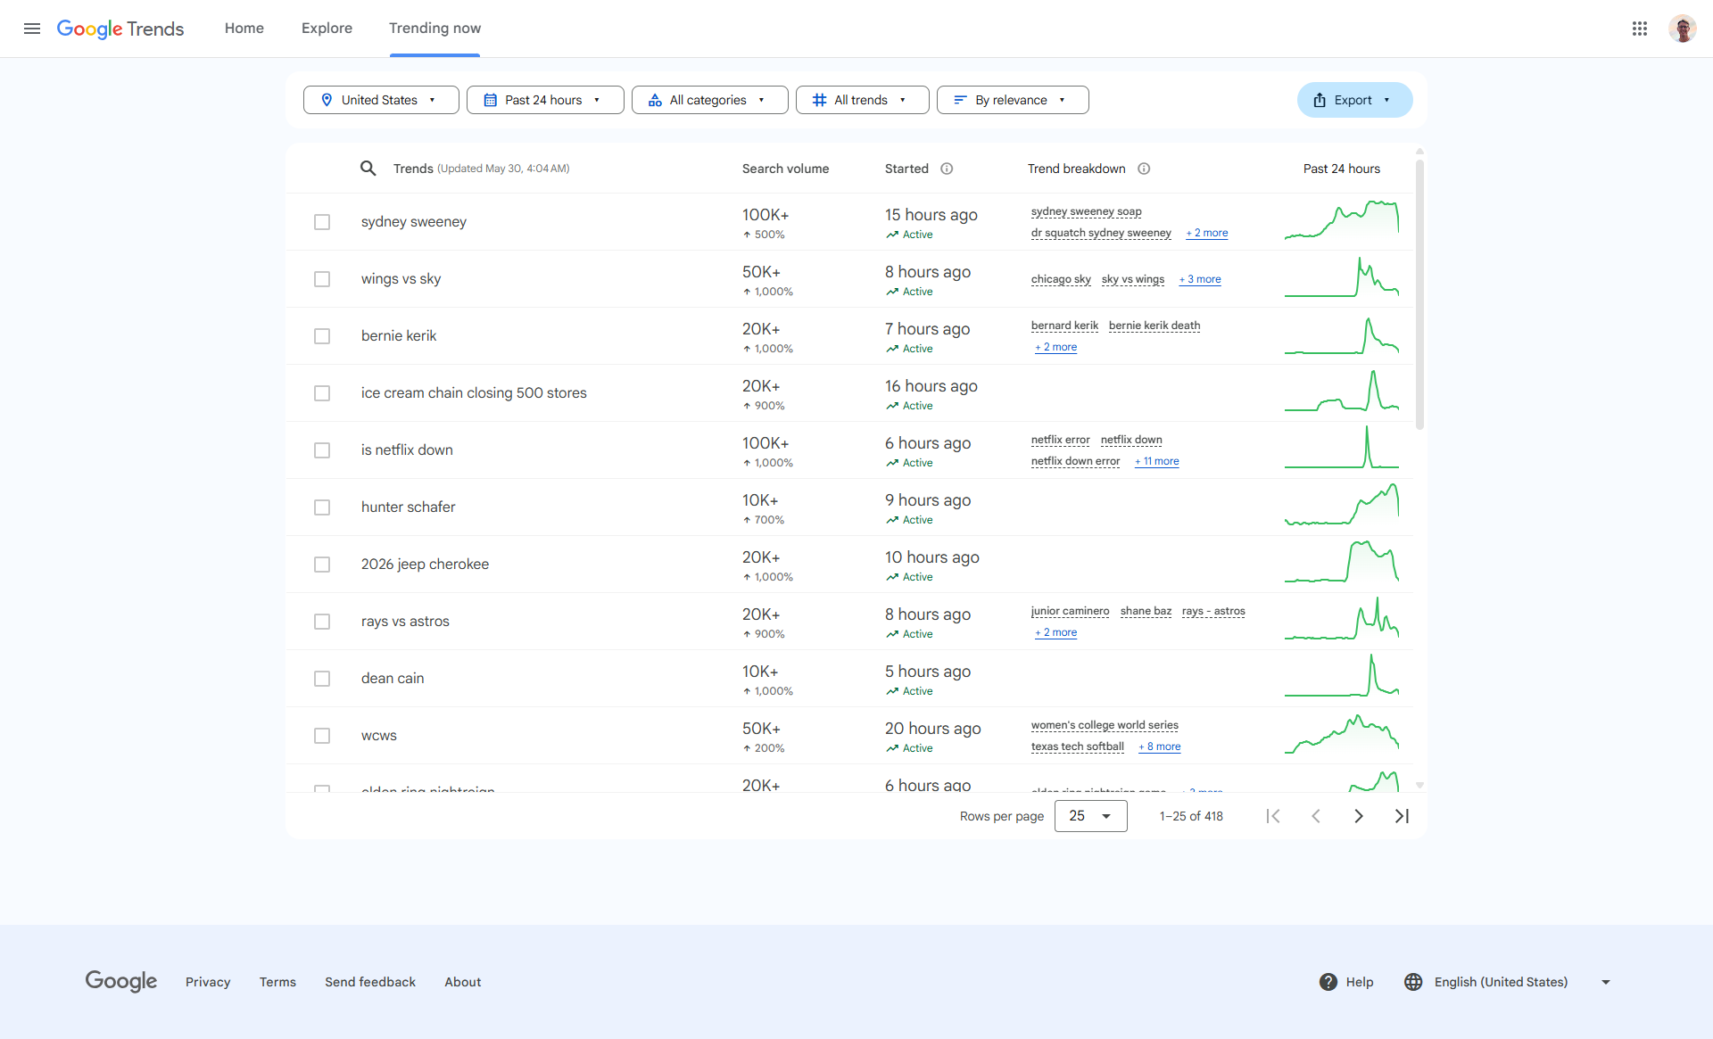Image resolution: width=1713 pixels, height=1039 pixels.
Task: Open the United States location dropdown
Action: (x=381, y=100)
